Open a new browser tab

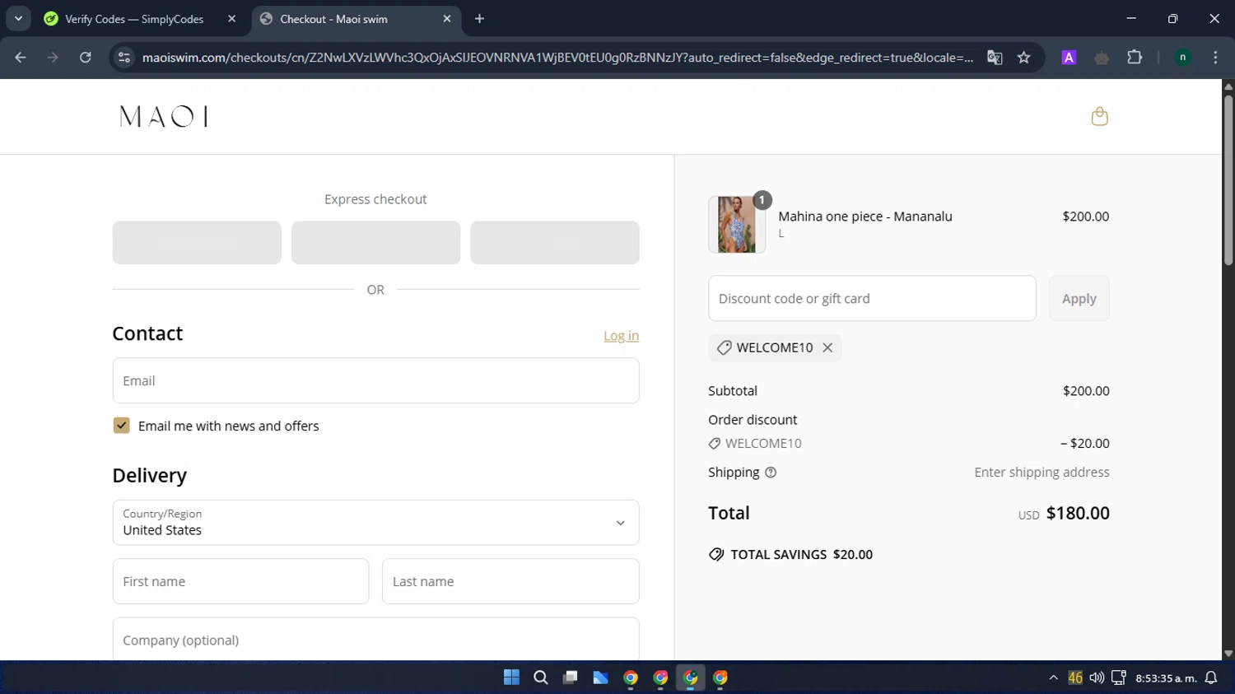[479, 19]
